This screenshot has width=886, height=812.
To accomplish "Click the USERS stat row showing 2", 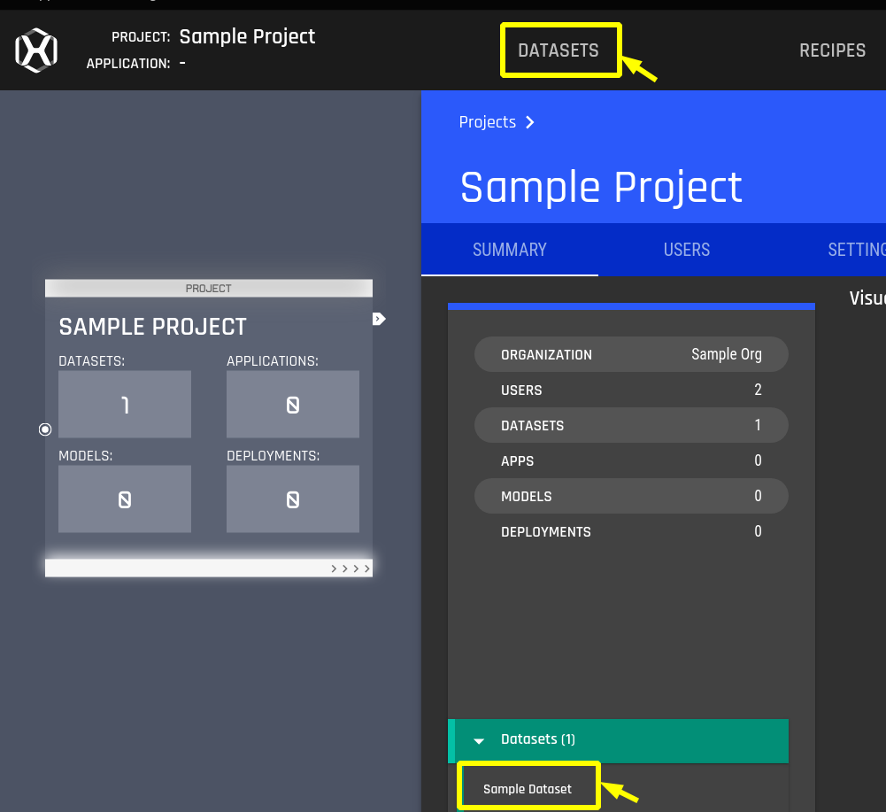I will [x=631, y=390].
